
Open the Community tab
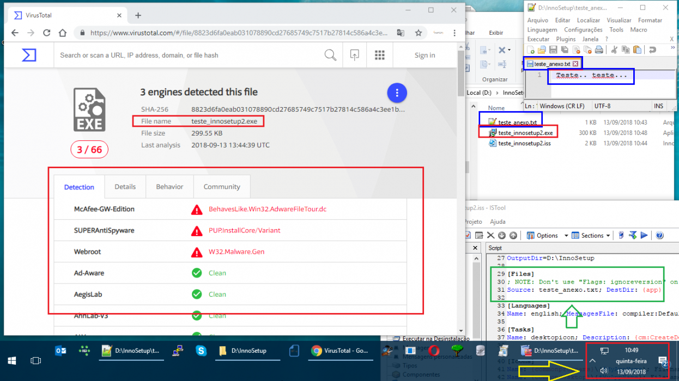222,187
